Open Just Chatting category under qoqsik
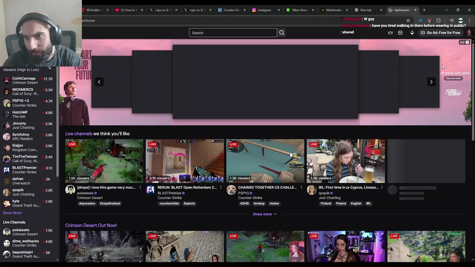The image size is (475, 267). (x=330, y=198)
